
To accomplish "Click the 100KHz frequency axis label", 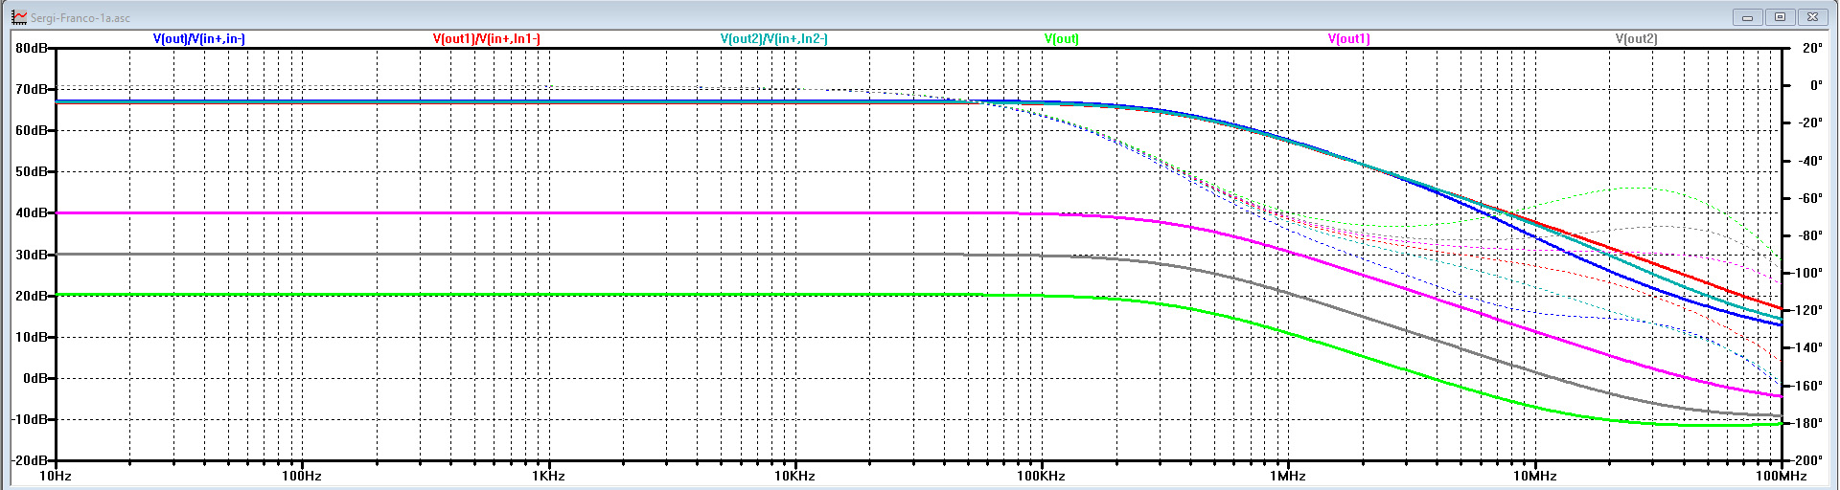I will 1041,476.
